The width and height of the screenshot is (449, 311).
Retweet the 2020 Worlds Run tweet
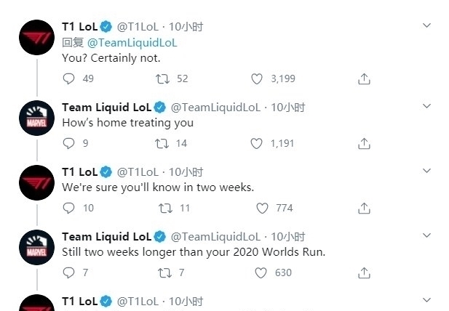(164, 272)
